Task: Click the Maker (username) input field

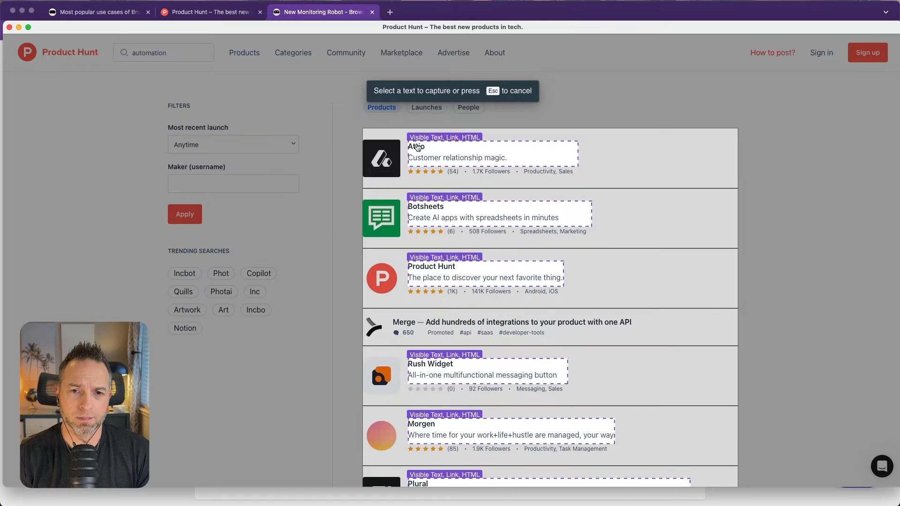Action: coord(233,184)
